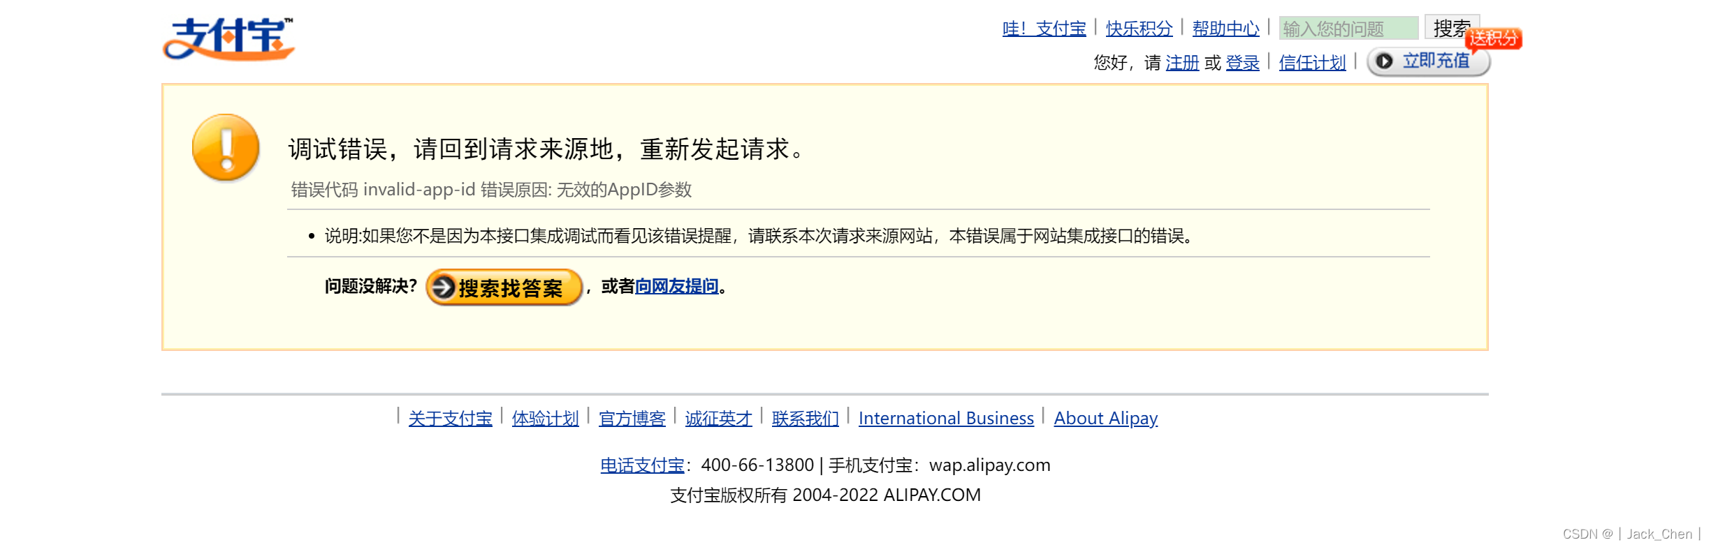The height and width of the screenshot is (547, 1711).
Task: Click the 支付宝版权所有 2004-2022 copyright text
Action: 825,495
